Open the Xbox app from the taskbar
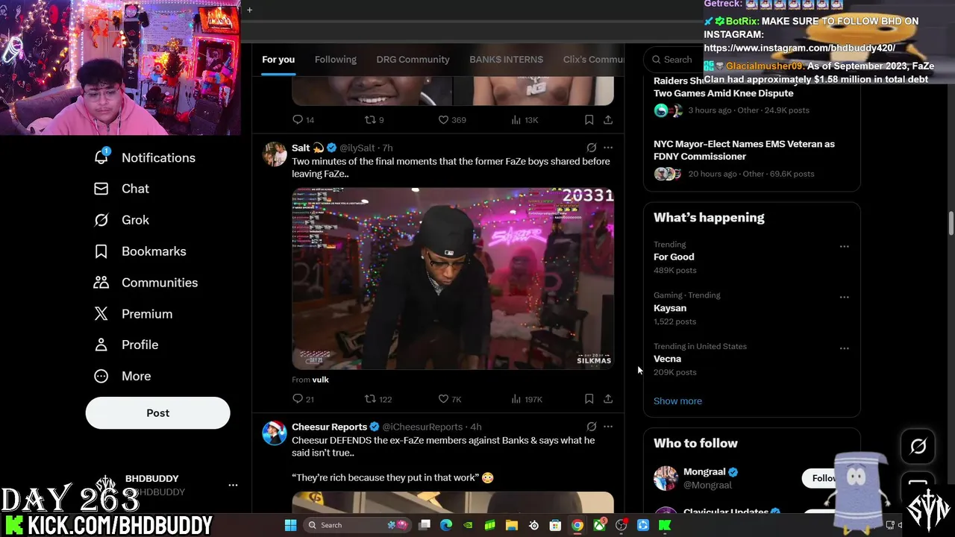Viewport: 955px width, 537px height. click(599, 525)
